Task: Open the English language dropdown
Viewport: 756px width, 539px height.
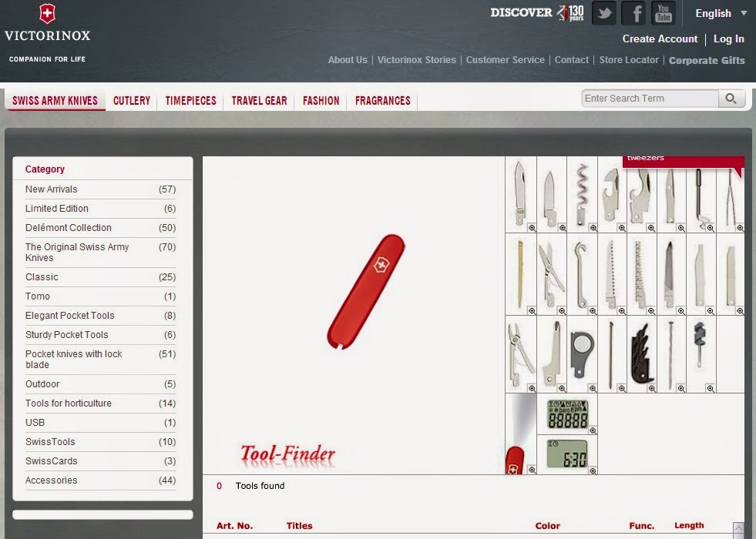Action: (721, 14)
